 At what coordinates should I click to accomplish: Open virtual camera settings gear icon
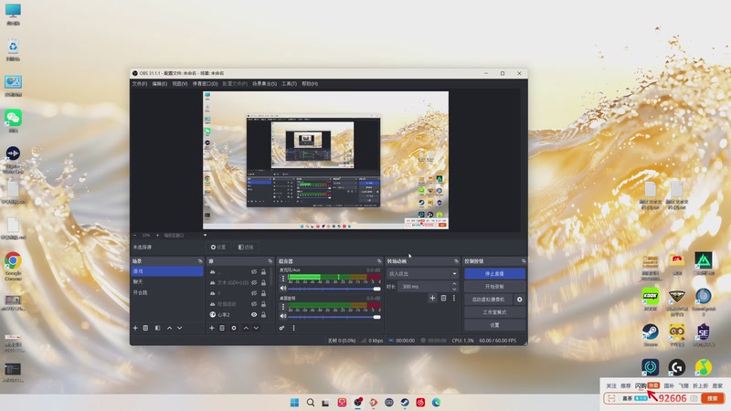[520, 299]
